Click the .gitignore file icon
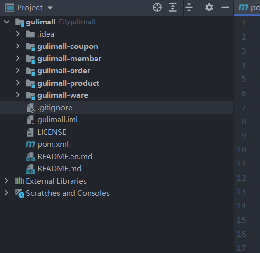 (x=31, y=108)
